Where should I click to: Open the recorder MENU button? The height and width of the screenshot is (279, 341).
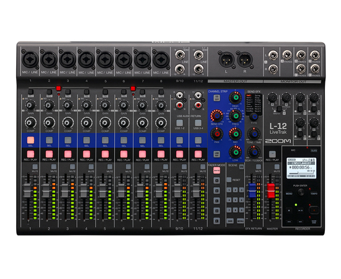pyautogui.click(x=289, y=193)
